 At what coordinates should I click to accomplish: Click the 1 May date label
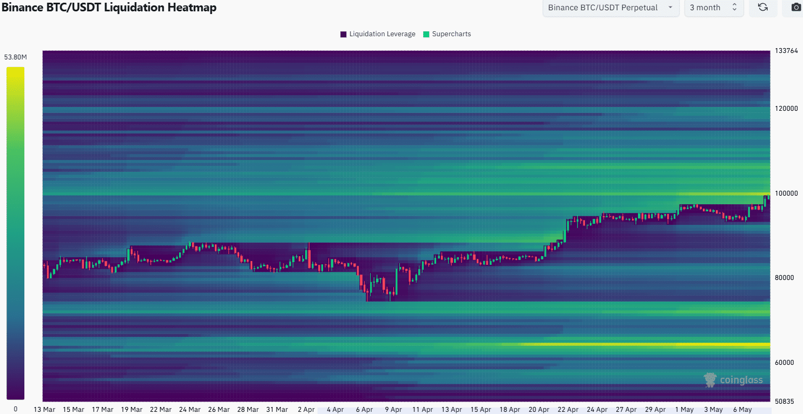(684, 410)
